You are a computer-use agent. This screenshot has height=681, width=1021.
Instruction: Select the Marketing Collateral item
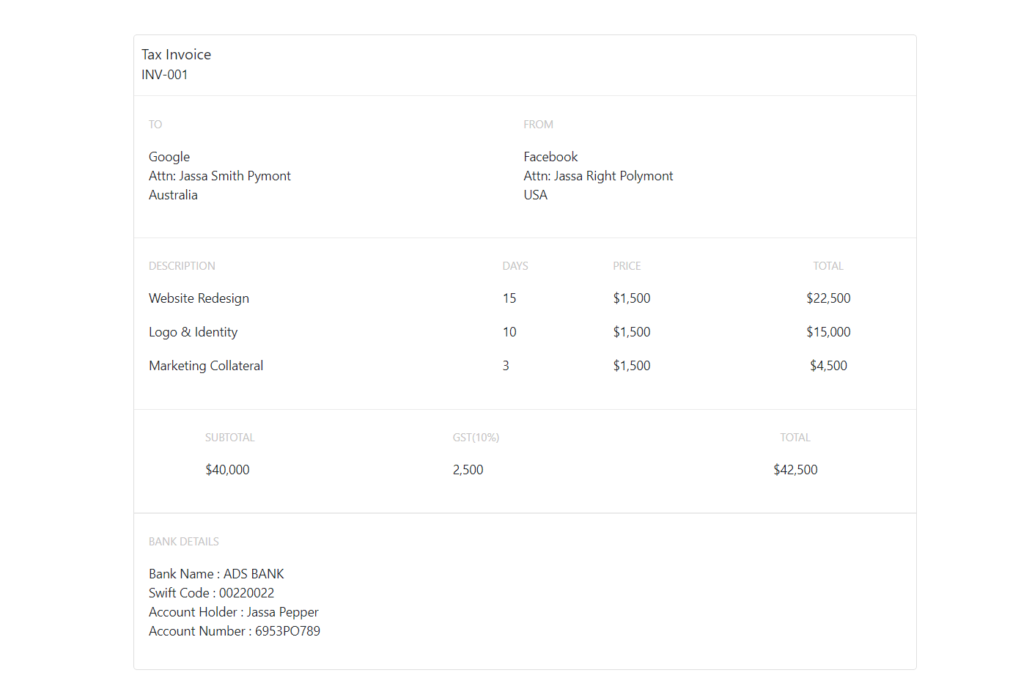click(x=206, y=366)
